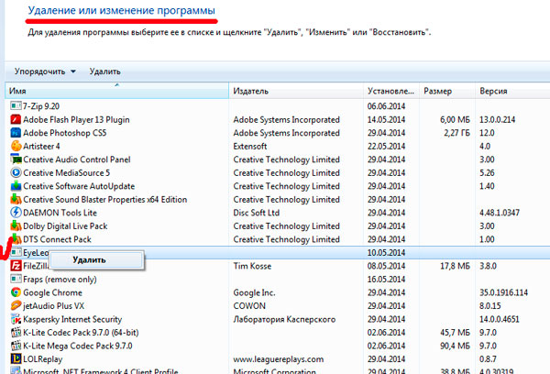550x374 pixels.
Task: Click version 35.0.1916.114
Action: pos(503,292)
